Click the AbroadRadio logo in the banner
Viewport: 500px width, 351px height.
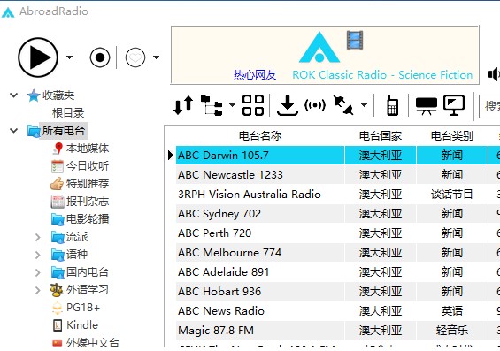point(319,47)
